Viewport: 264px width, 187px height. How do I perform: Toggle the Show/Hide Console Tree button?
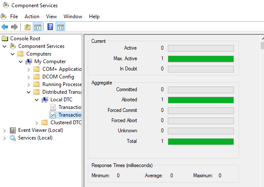pos(37,27)
